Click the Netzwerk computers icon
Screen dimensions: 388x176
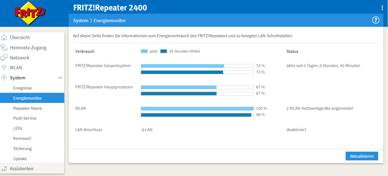4,58
